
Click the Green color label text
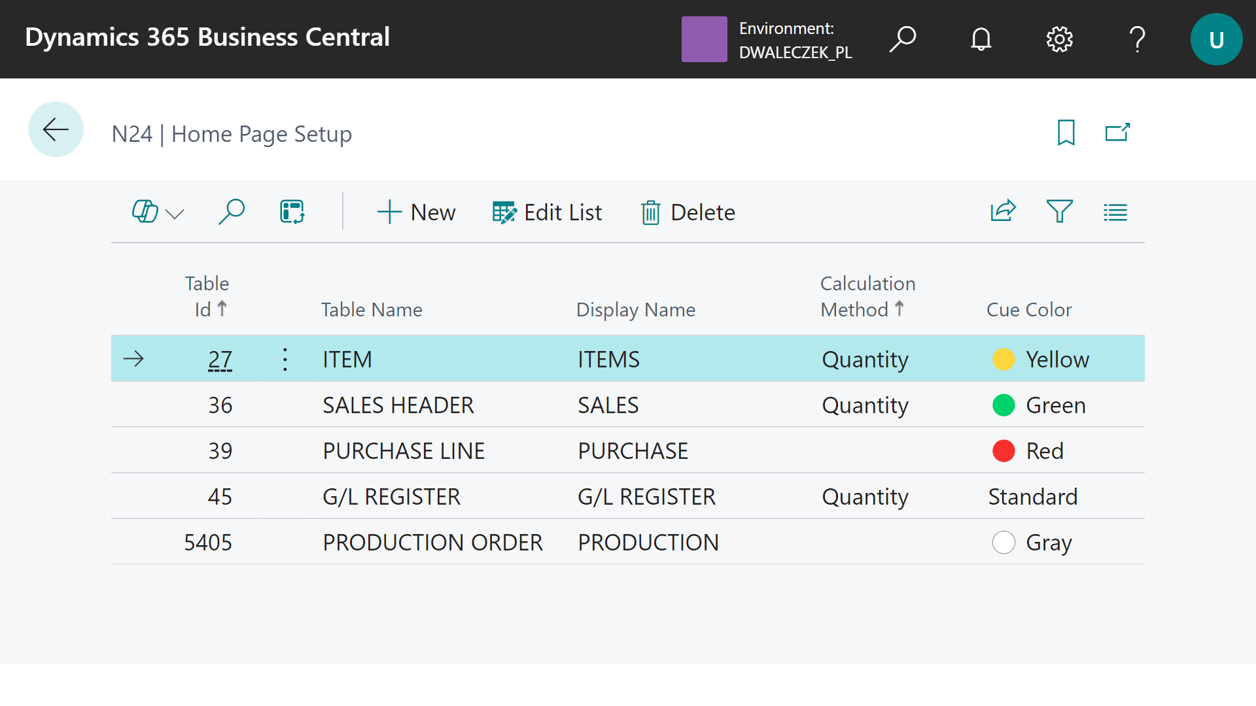(1055, 405)
